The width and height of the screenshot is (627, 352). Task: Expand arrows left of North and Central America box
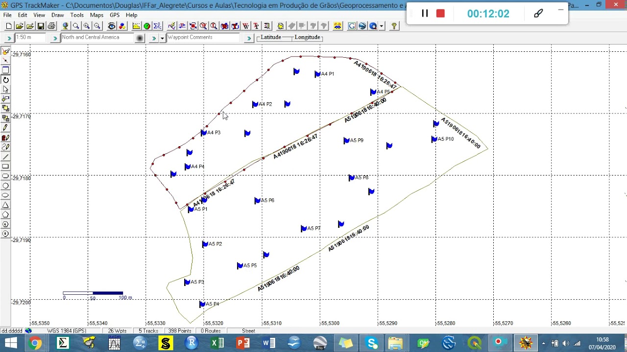coord(55,38)
